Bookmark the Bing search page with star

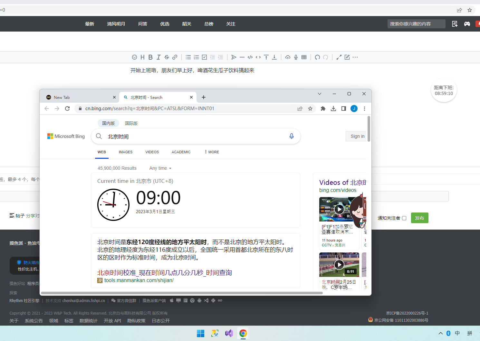310,109
